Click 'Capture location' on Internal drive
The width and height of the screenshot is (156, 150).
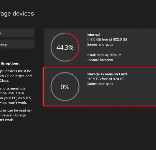pos(100,60)
